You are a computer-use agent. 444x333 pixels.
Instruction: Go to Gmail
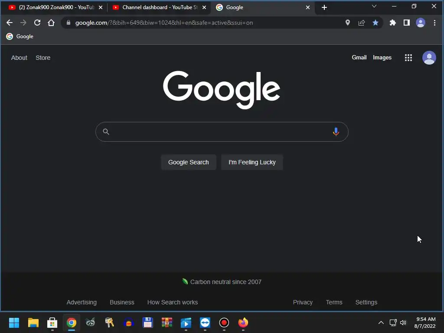(359, 58)
